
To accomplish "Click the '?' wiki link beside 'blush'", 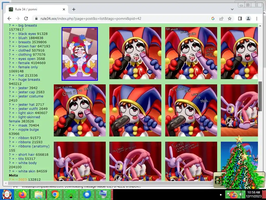I will tap(10, 38).
